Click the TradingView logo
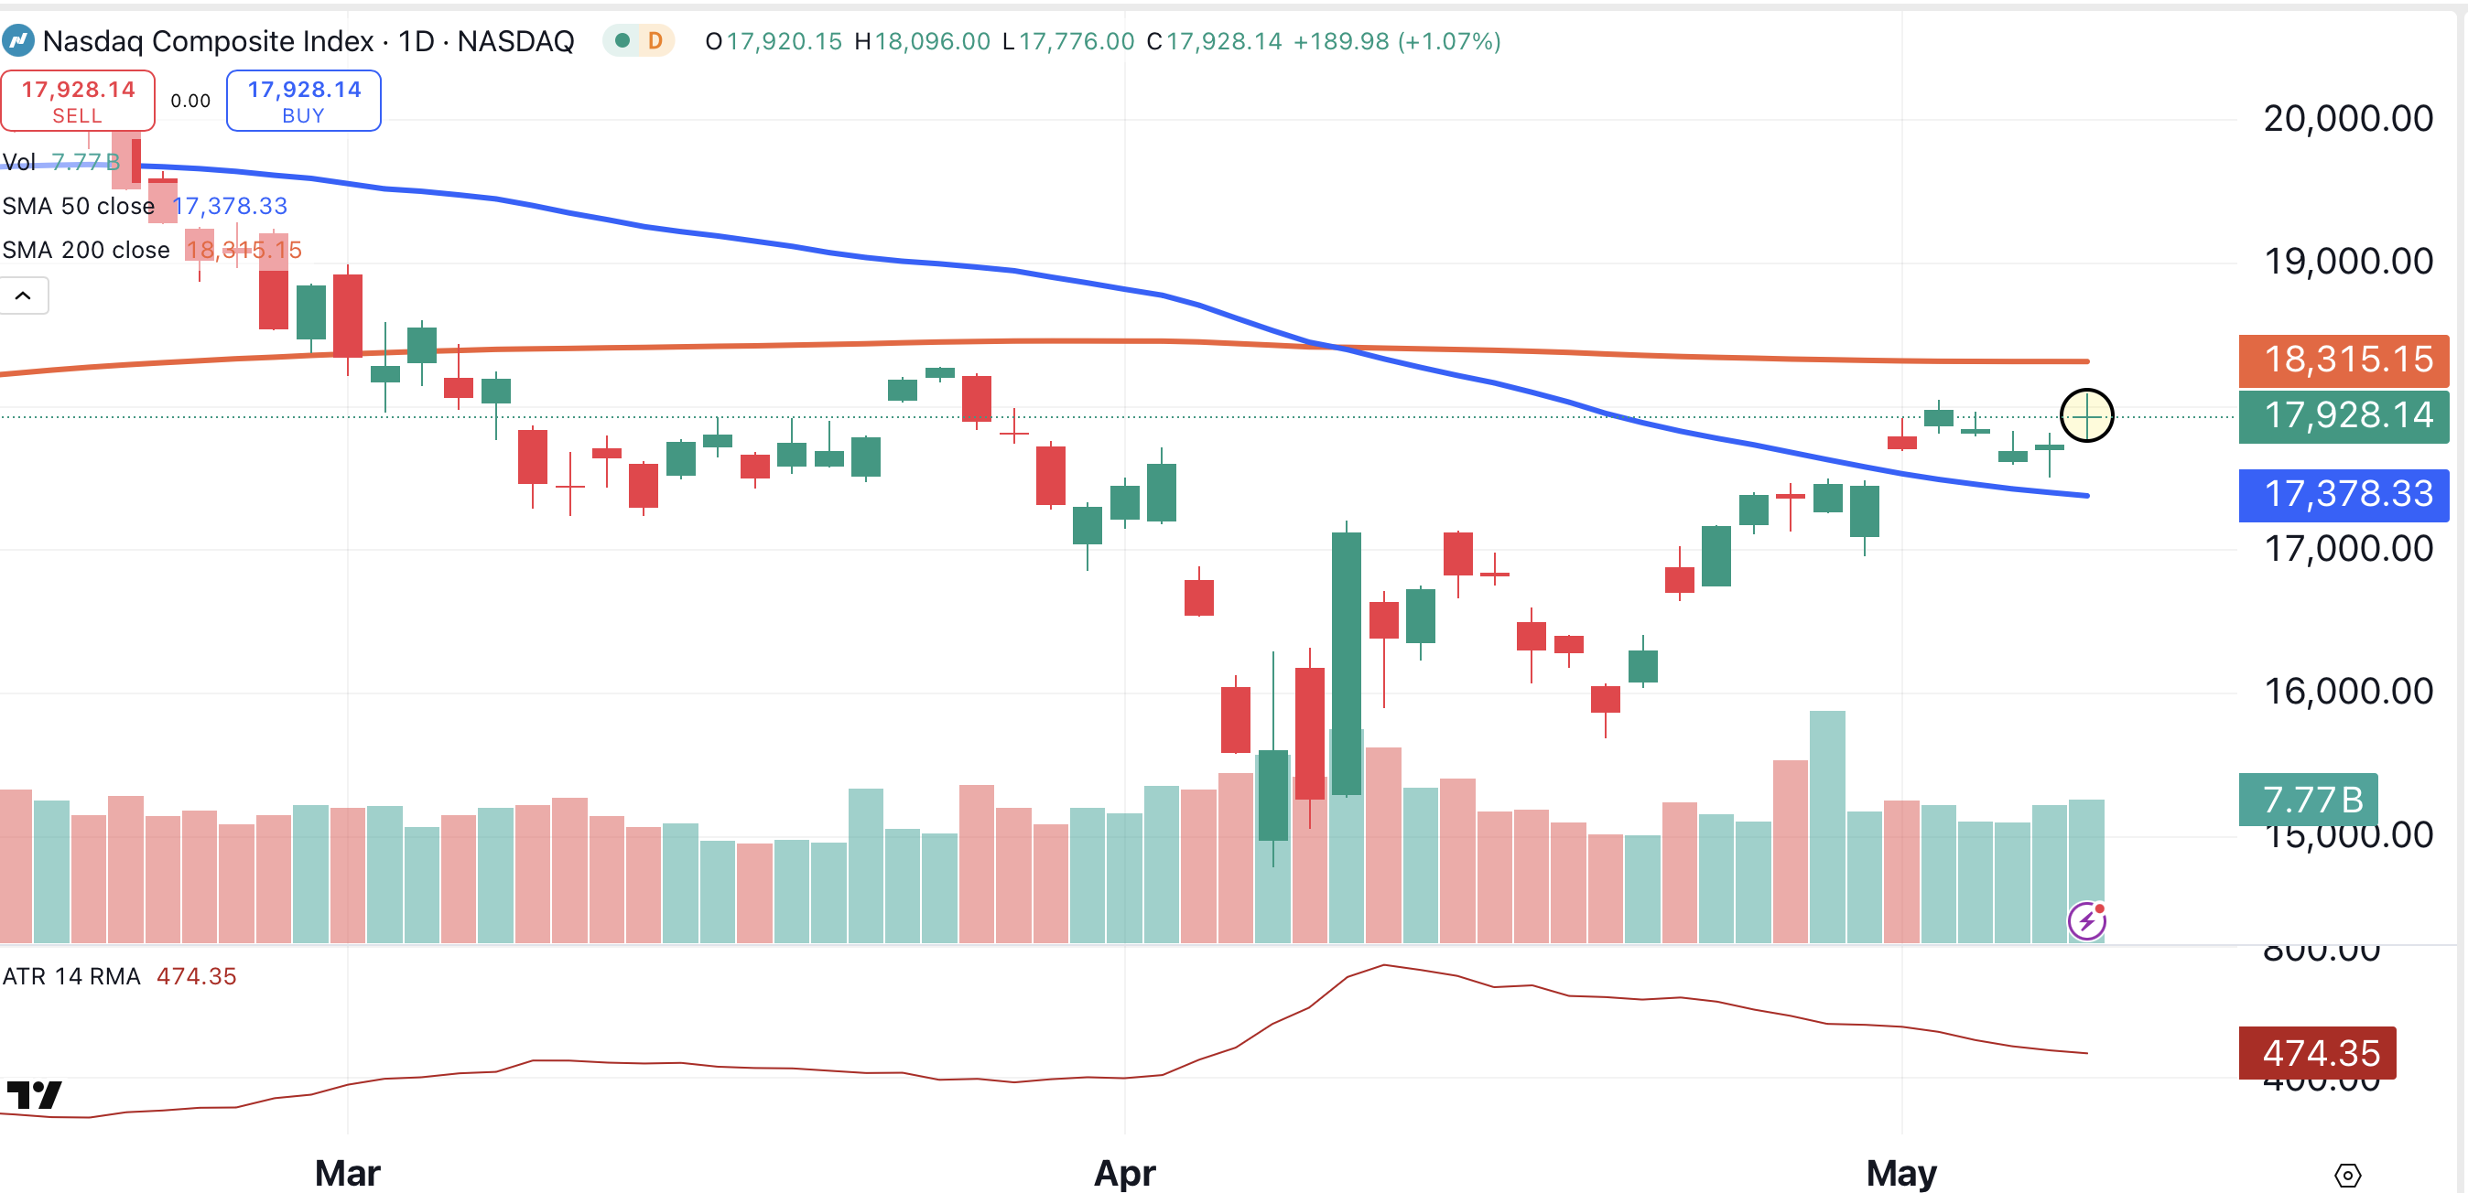This screenshot has height=1193, width=2468. (x=34, y=1094)
